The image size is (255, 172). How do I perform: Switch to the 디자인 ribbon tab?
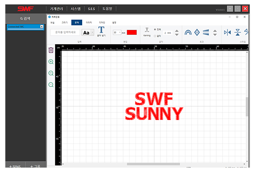click(x=102, y=22)
